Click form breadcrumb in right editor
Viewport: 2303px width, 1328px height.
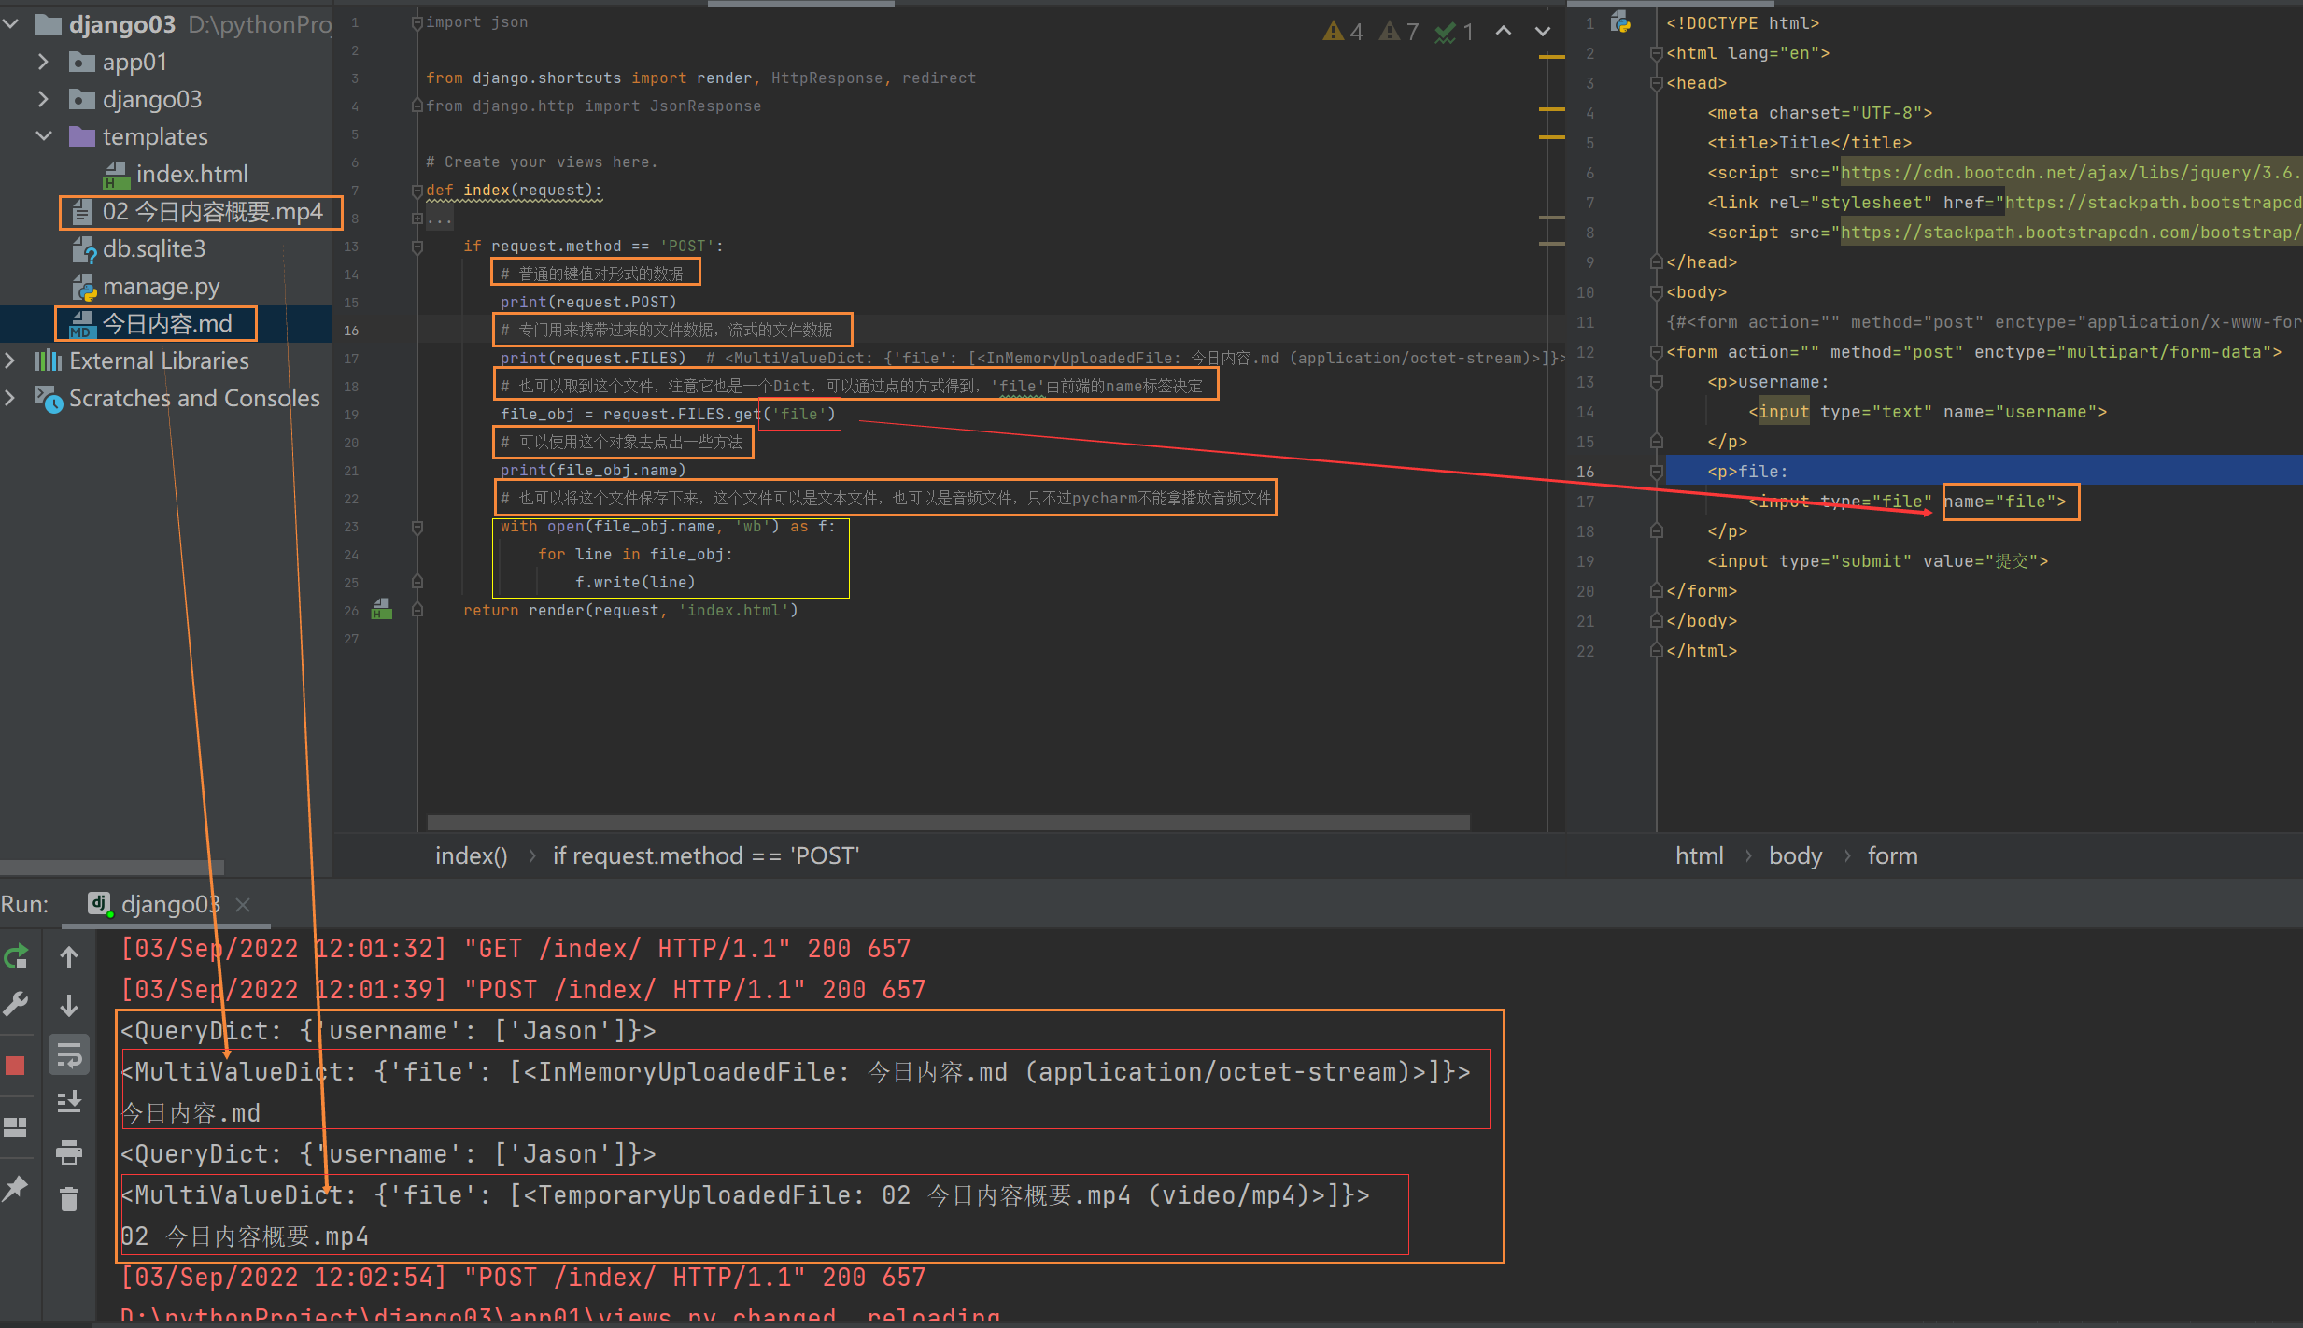1892,855
